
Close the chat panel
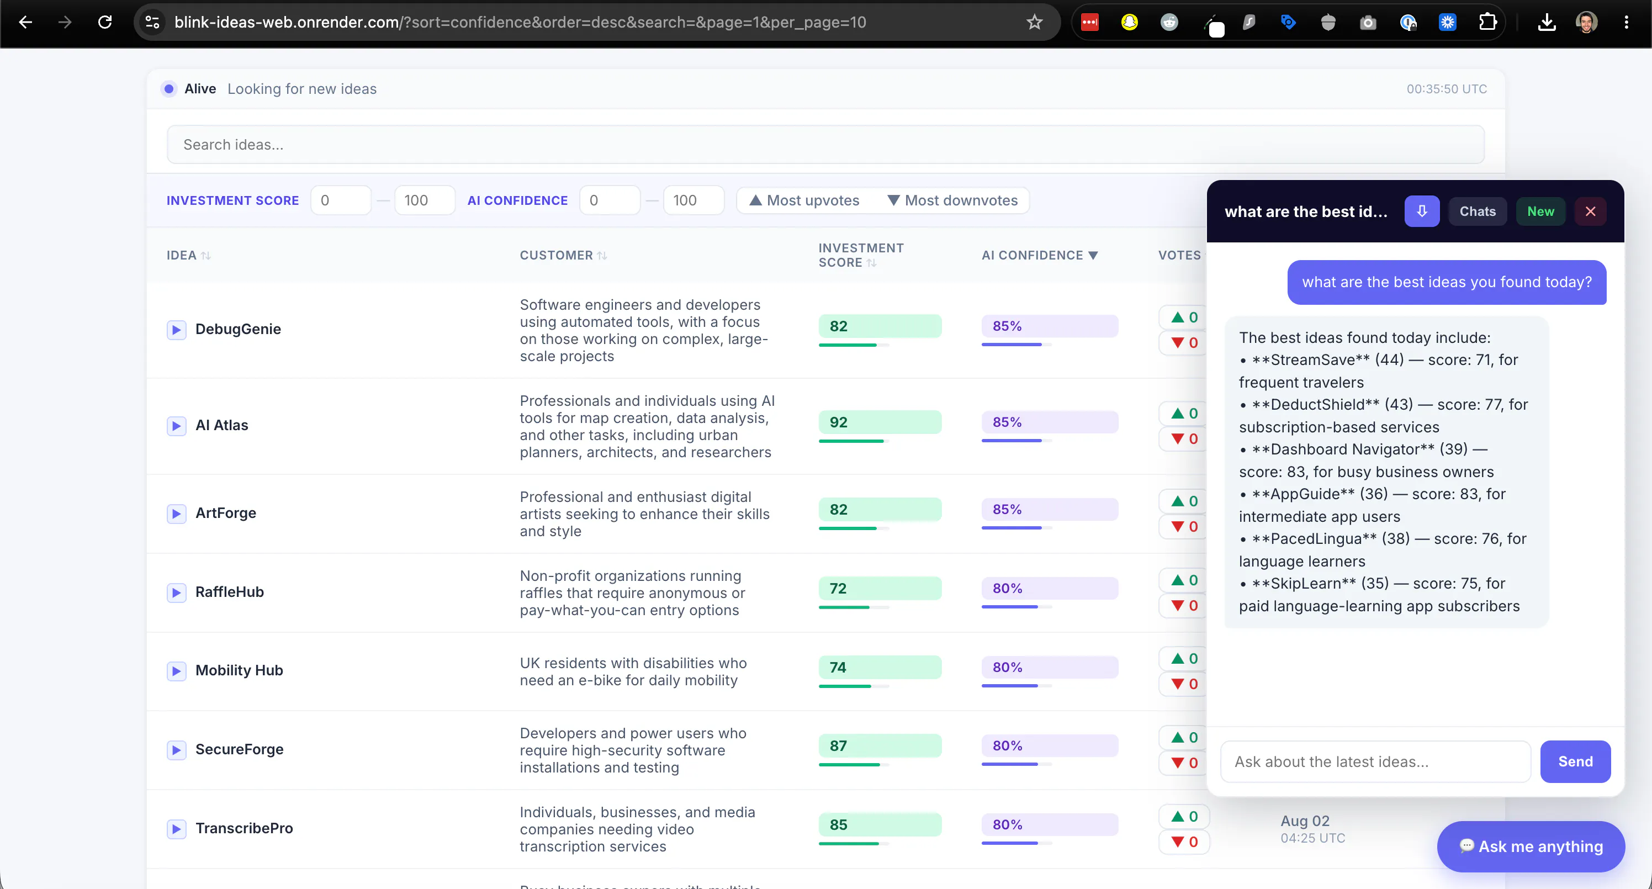point(1590,211)
